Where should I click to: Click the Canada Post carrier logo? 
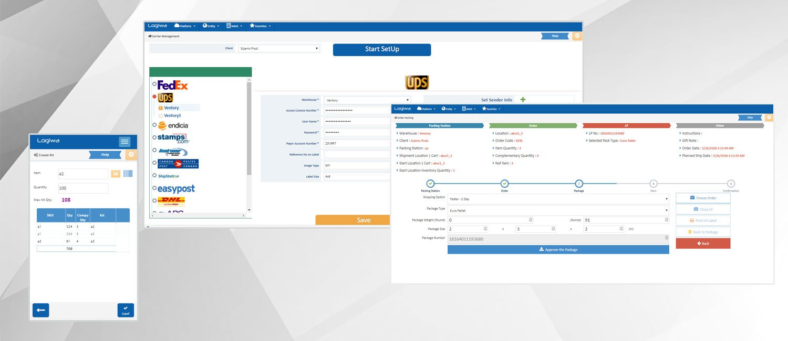coord(178,164)
